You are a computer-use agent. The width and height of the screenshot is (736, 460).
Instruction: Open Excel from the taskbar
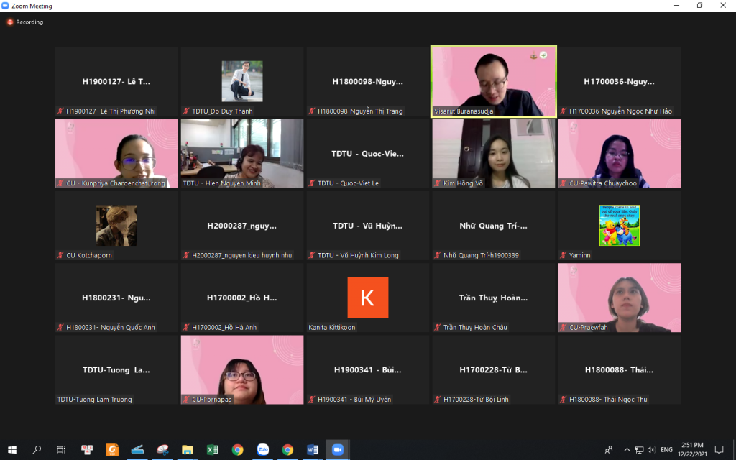pyautogui.click(x=213, y=450)
